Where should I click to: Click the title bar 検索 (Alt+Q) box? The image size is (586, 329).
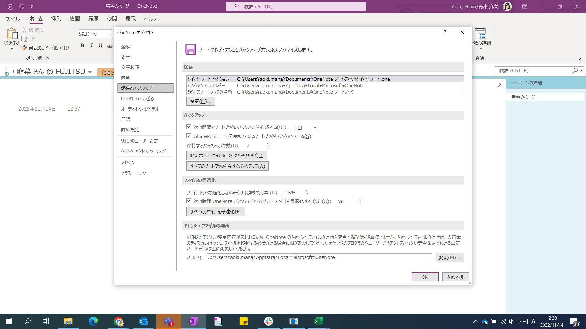pyautogui.click(x=296, y=6)
